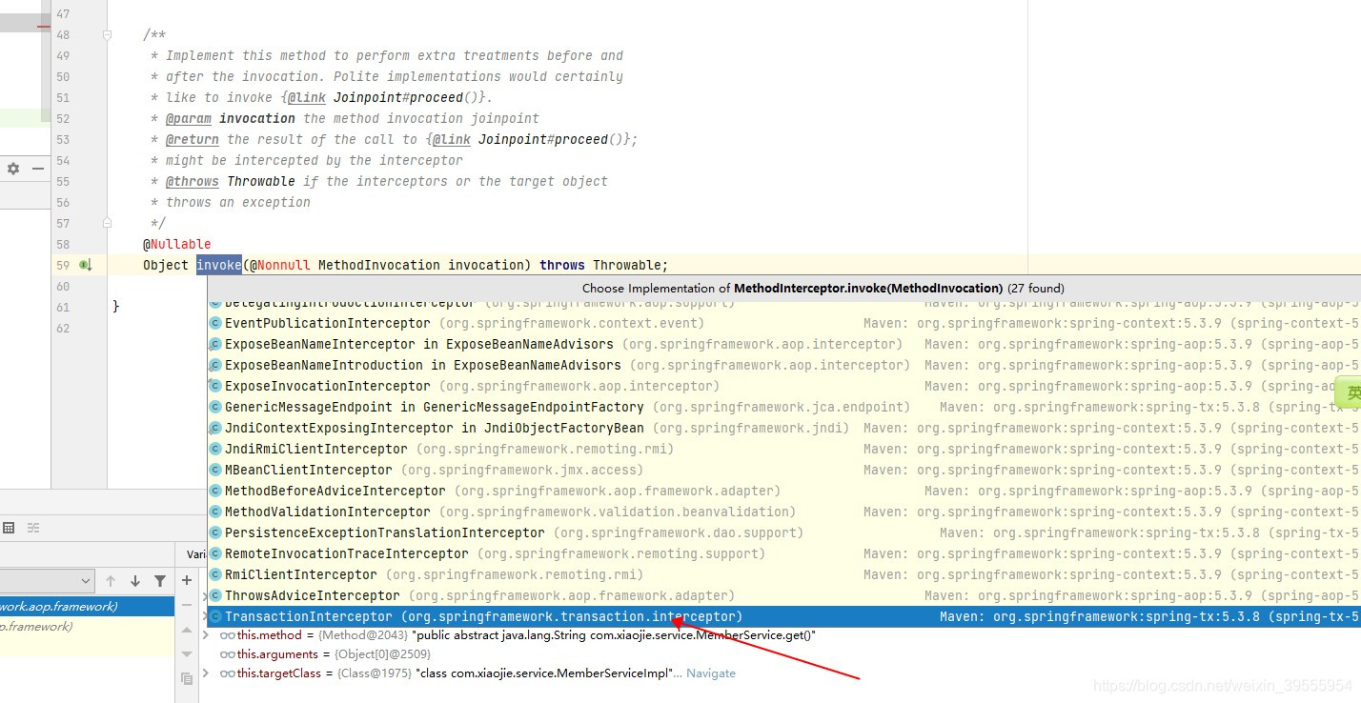The height and width of the screenshot is (703, 1361).
Task: Click the frames filter funnel icon
Action: click(x=160, y=581)
